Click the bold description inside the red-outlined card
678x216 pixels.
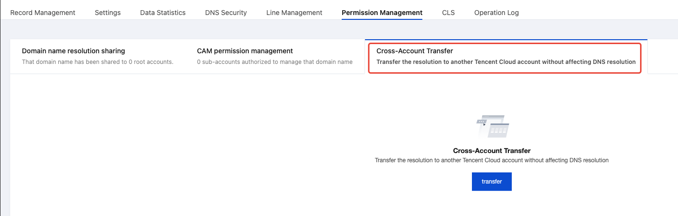pyautogui.click(x=506, y=62)
